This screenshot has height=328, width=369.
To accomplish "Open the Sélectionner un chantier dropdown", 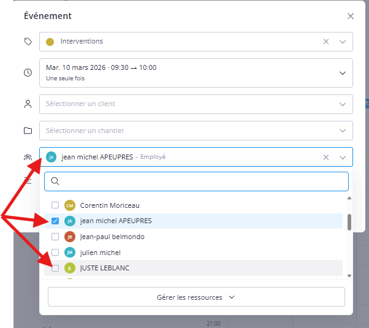I will [342, 131].
